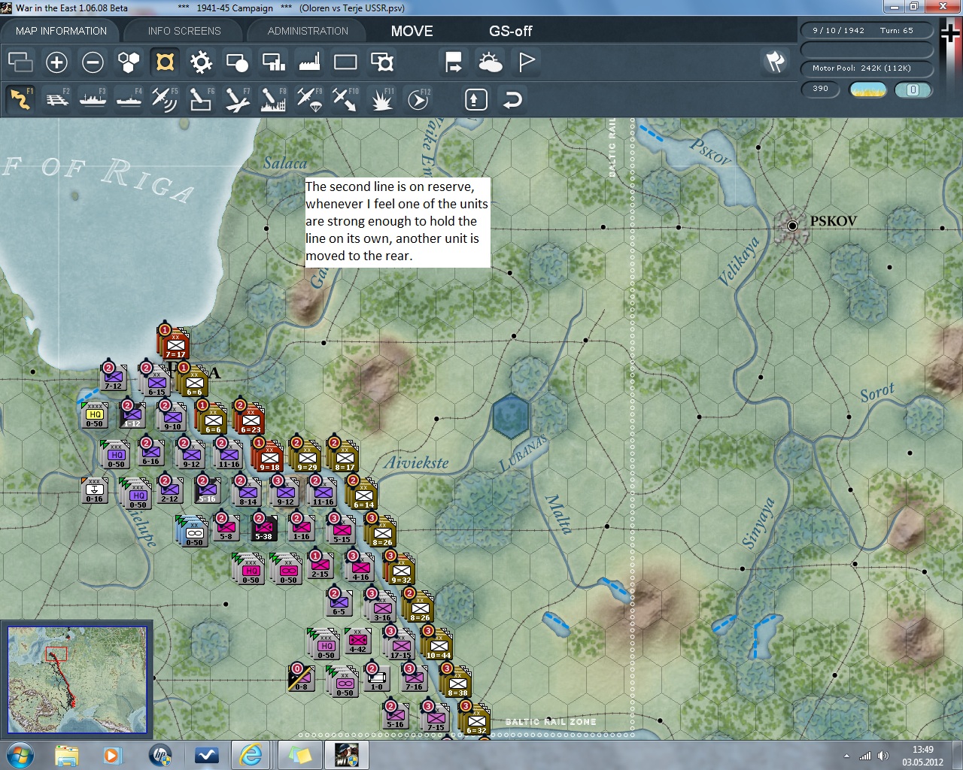Click the date and Turn 65 field
963x770 pixels.
tap(866, 31)
